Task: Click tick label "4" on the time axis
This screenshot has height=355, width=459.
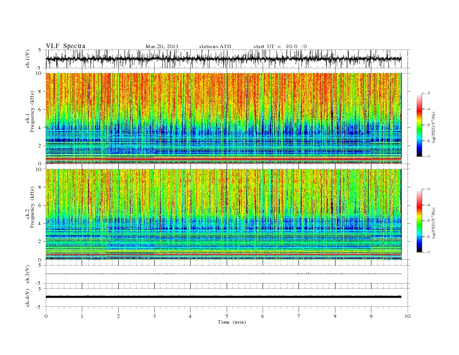Action: (x=190, y=316)
